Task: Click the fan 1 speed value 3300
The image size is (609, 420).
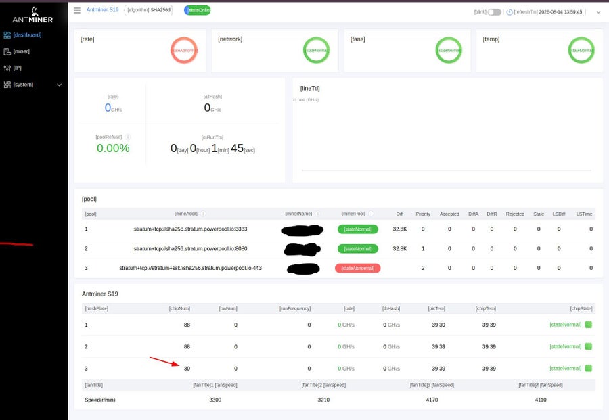Action: click(215, 400)
